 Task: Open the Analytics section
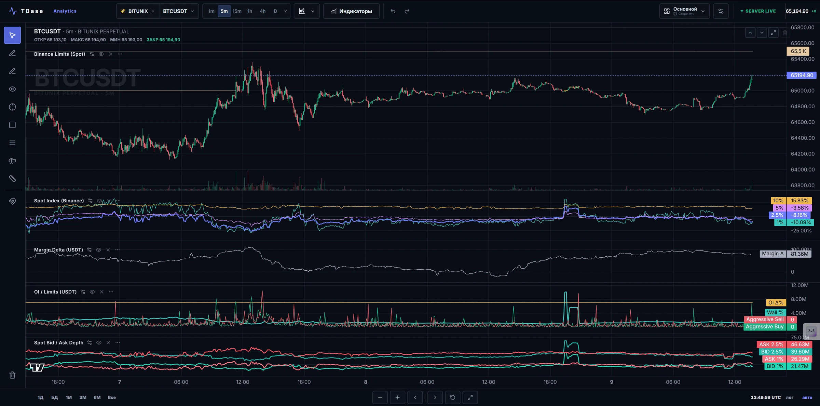click(x=65, y=11)
